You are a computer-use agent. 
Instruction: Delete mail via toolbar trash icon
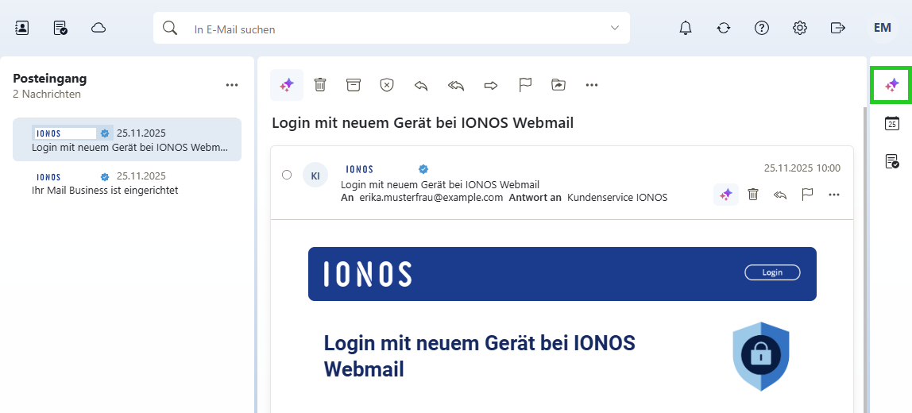pyautogui.click(x=320, y=85)
